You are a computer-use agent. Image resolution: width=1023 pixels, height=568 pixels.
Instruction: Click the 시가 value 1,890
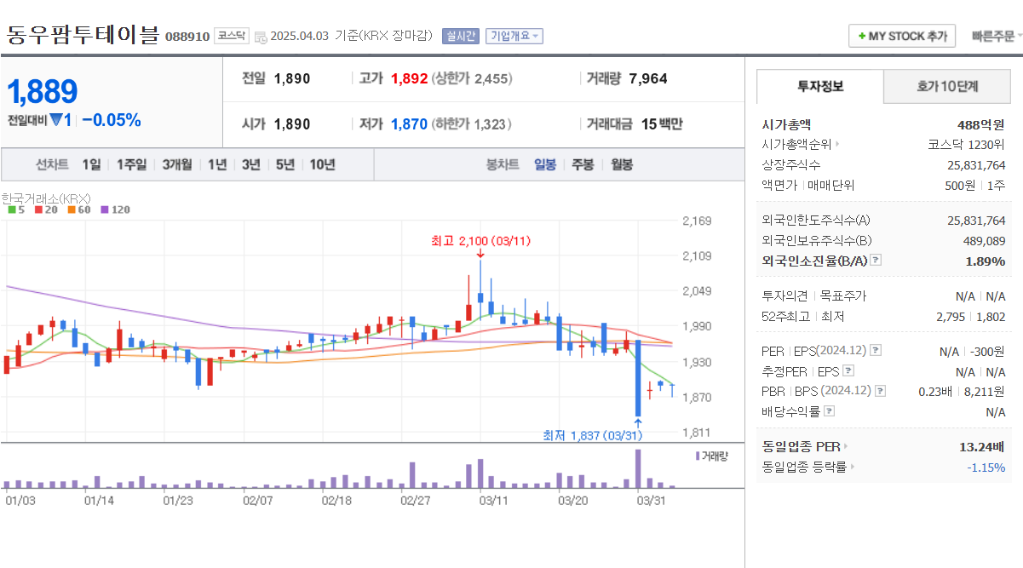pyautogui.click(x=292, y=124)
